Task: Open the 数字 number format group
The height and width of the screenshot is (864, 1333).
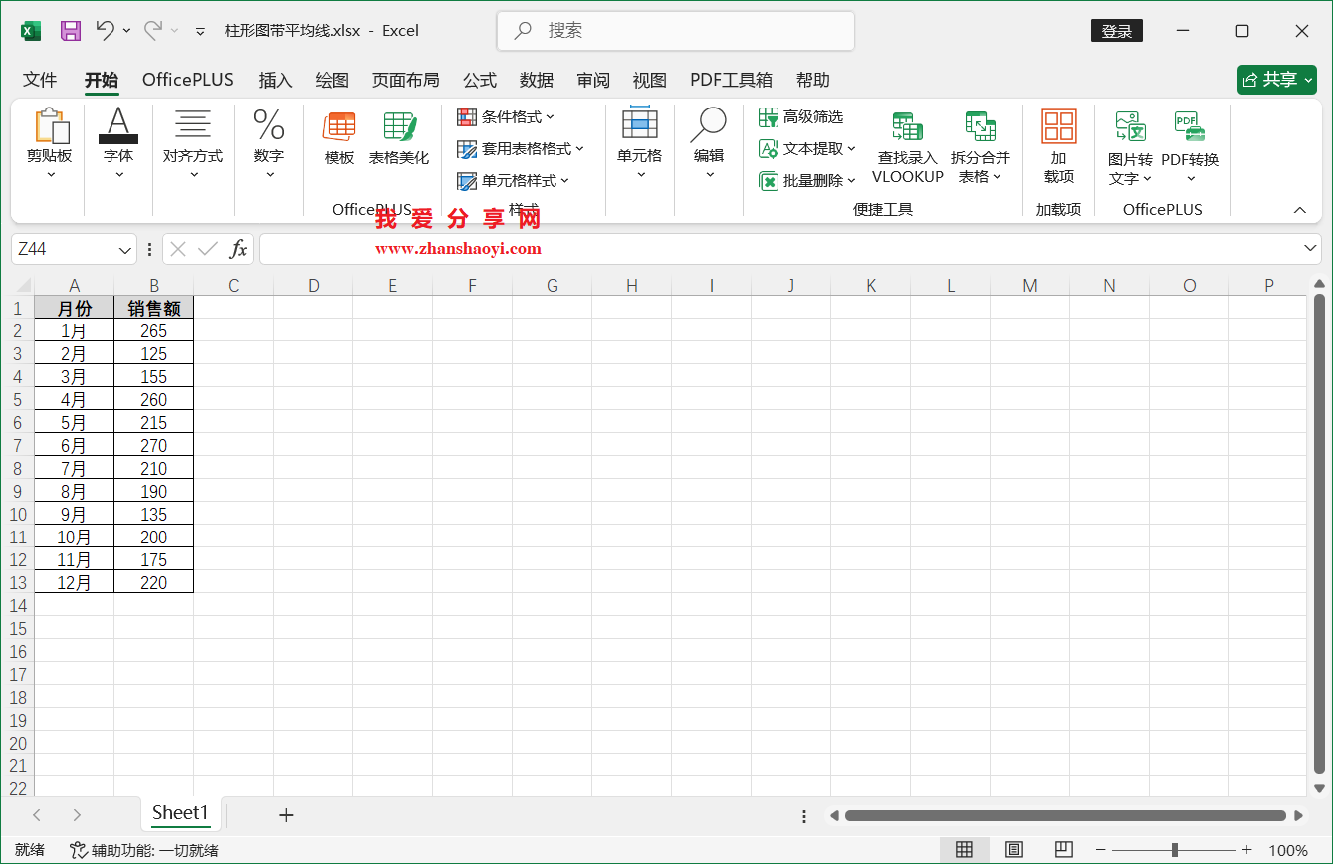Action: point(269,144)
